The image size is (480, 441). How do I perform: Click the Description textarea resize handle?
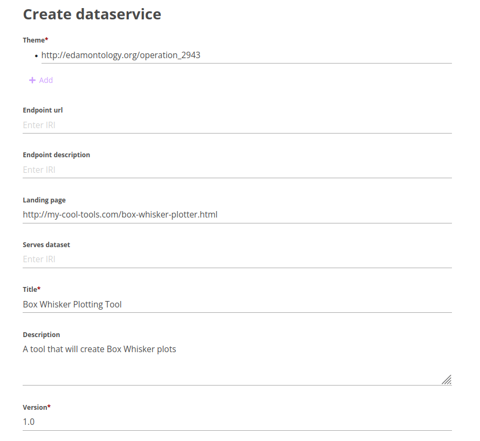click(447, 380)
